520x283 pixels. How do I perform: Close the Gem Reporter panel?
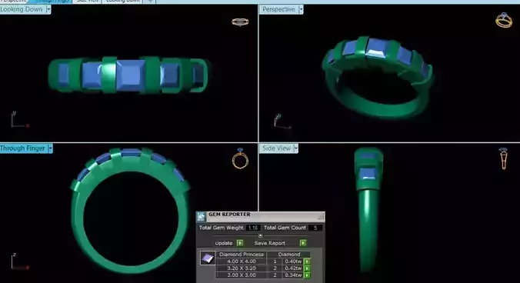(320, 217)
